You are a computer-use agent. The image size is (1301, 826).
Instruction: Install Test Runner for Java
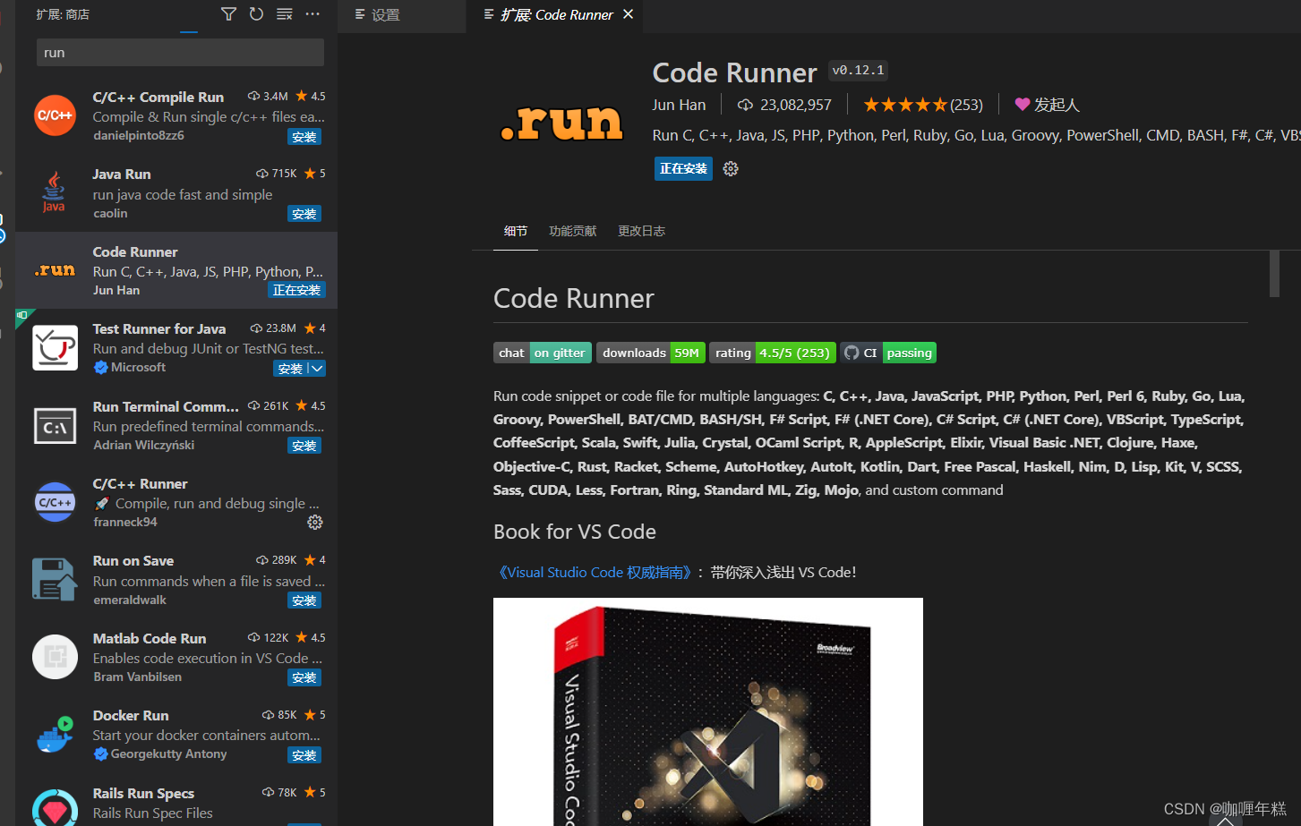point(290,369)
